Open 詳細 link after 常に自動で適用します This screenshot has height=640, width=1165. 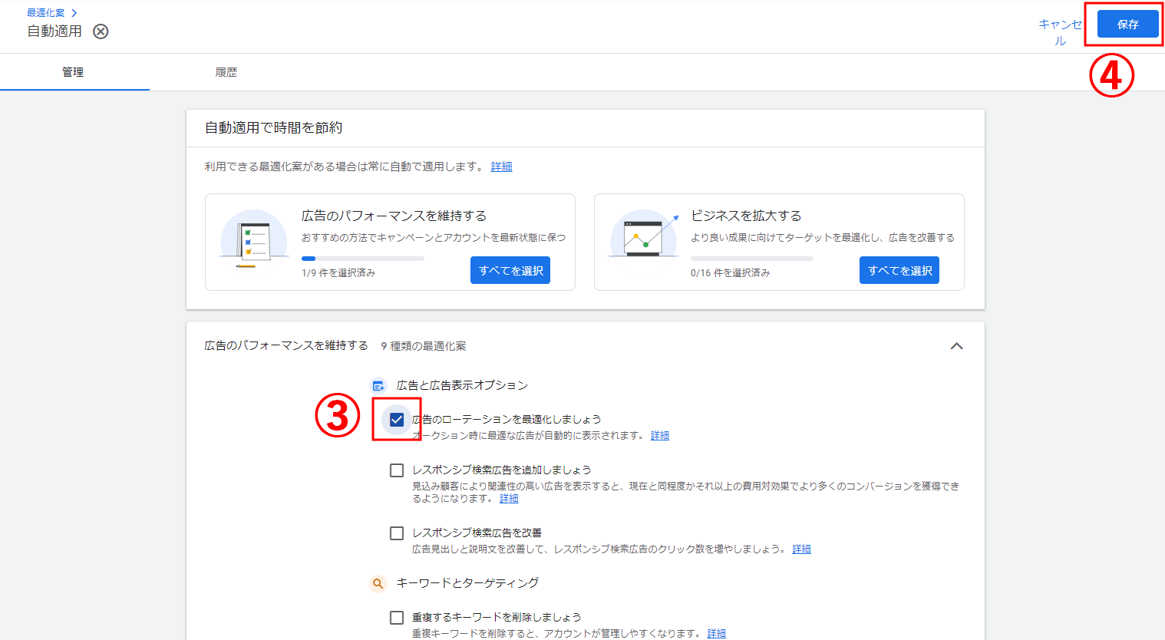501,167
